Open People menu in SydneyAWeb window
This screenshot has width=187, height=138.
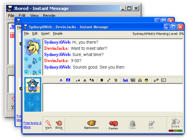coord(58,34)
